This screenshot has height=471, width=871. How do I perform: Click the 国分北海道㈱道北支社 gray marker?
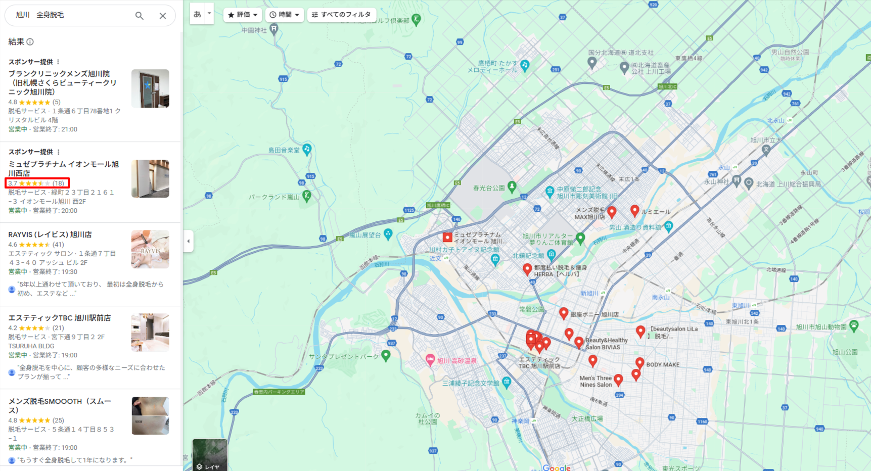(x=592, y=63)
